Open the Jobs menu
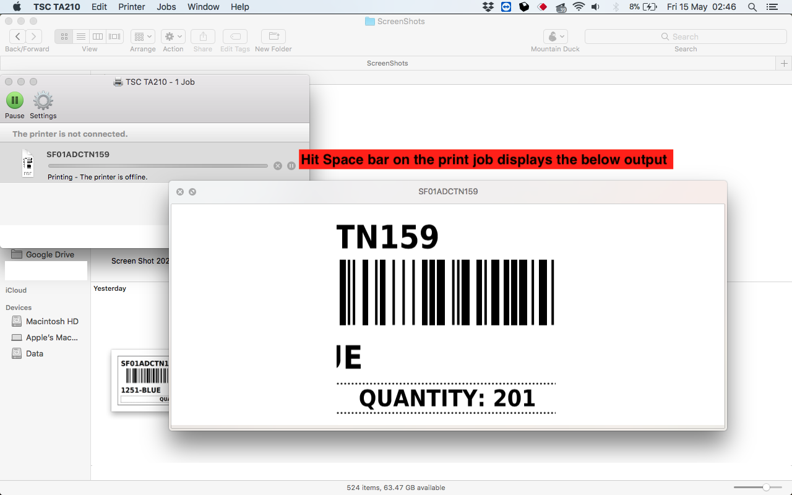The width and height of the screenshot is (792, 495). click(x=166, y=7)
